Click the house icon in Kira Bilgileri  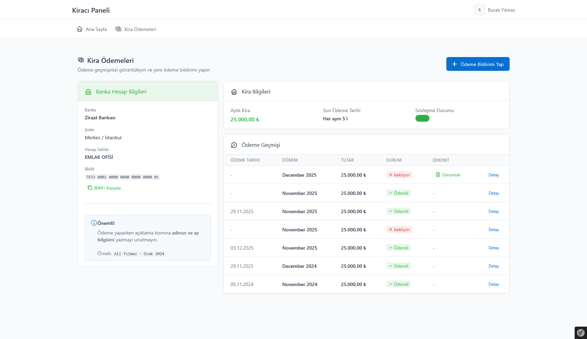[234, 92]
